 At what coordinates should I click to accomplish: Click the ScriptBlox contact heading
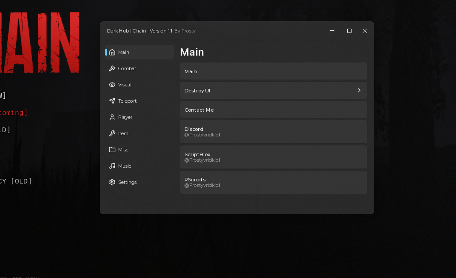click(197, 154)
